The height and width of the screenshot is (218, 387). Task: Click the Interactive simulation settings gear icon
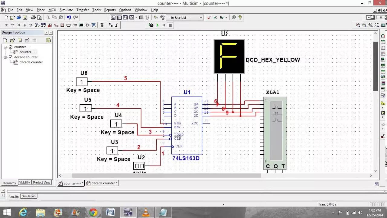click(x=151, y=25)
